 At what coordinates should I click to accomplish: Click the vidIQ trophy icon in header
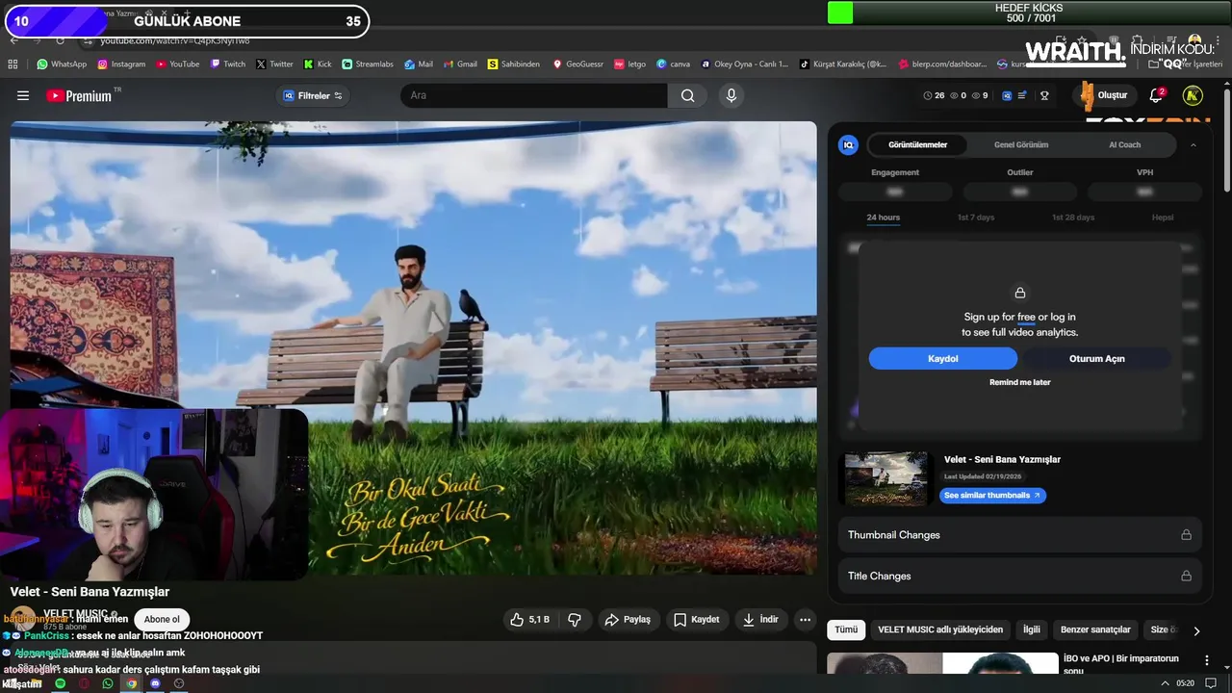pos(1044,95)
